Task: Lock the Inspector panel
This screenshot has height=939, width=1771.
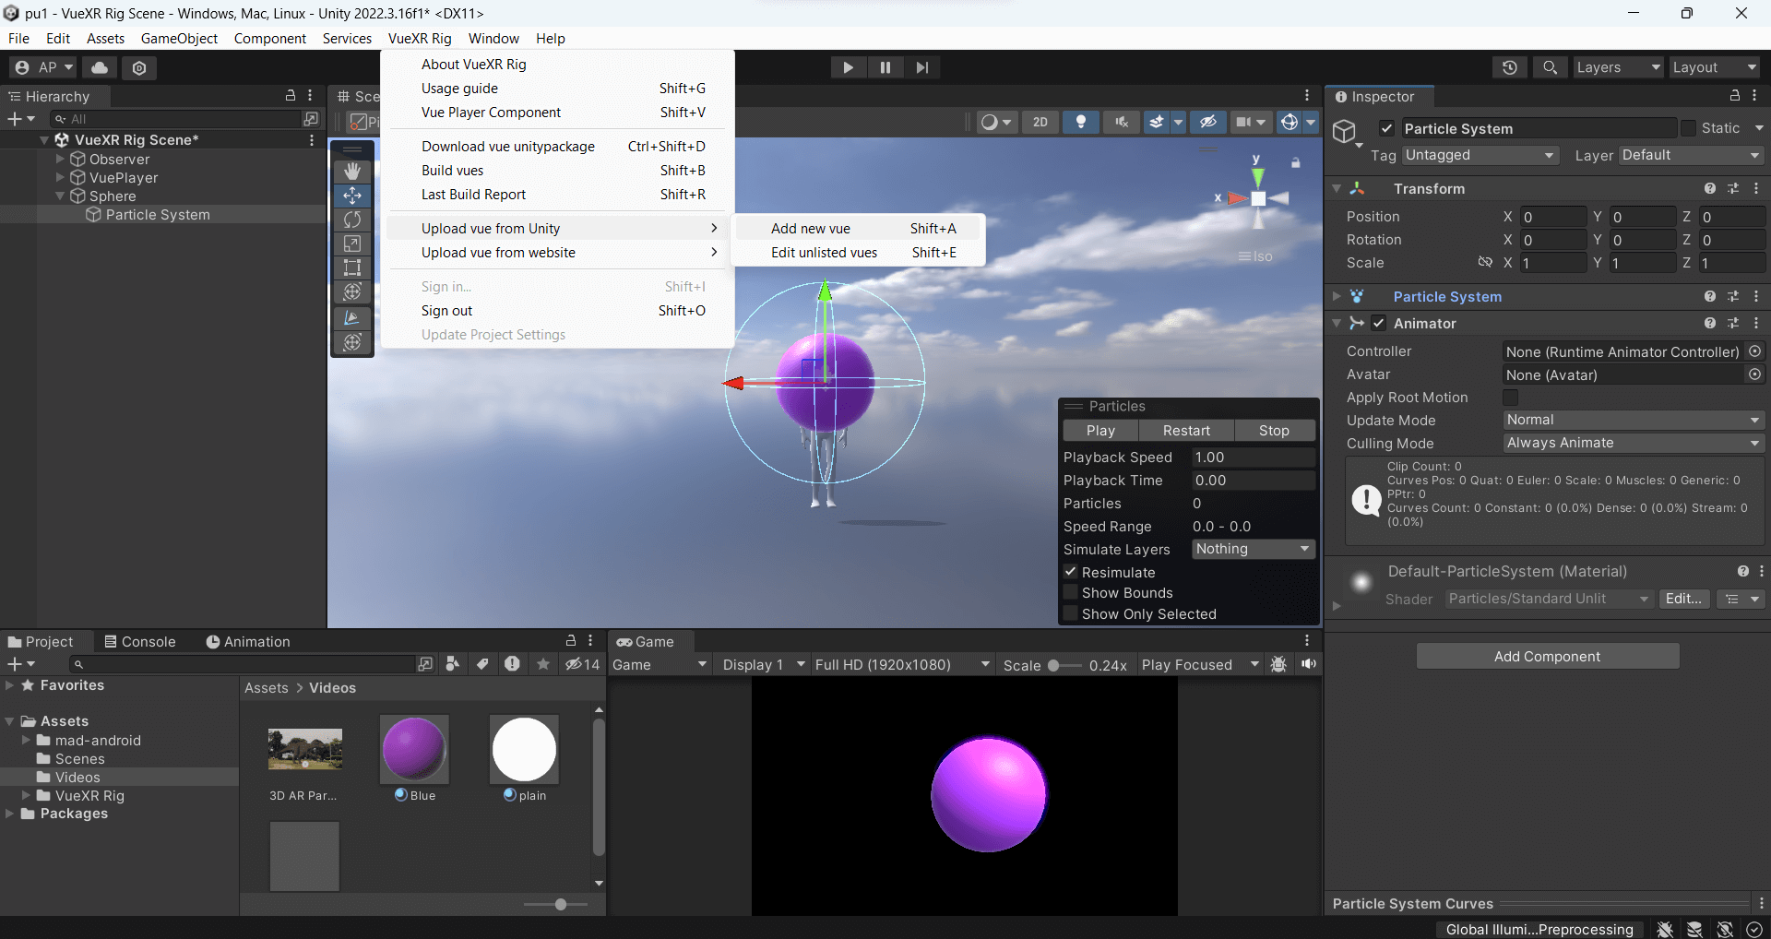Action: [x=1735, y=96]
